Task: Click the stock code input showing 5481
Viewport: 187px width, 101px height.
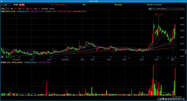Action: (x=7, y=5)
